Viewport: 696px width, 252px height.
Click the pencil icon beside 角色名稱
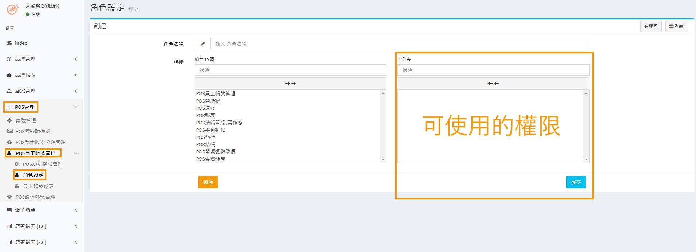(x=203, y=44)
